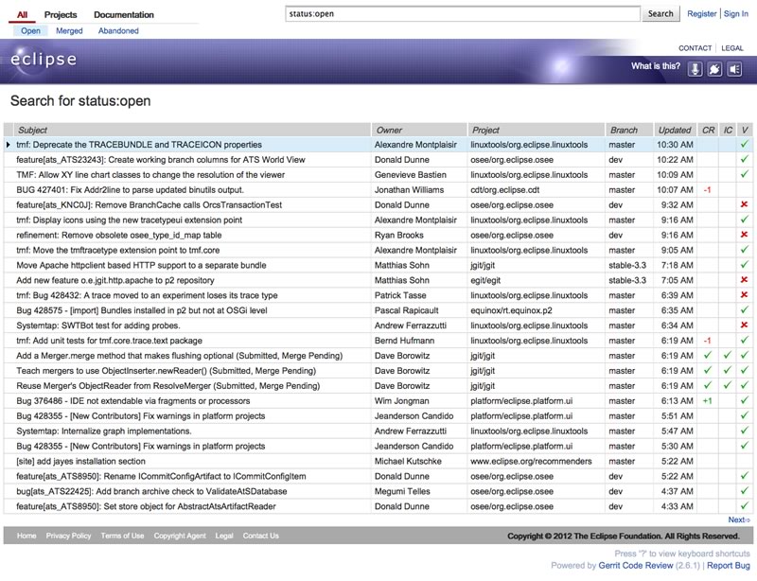Open the Projects menu tab
This screenshot has height=581, width=757.
click(61, 15)
